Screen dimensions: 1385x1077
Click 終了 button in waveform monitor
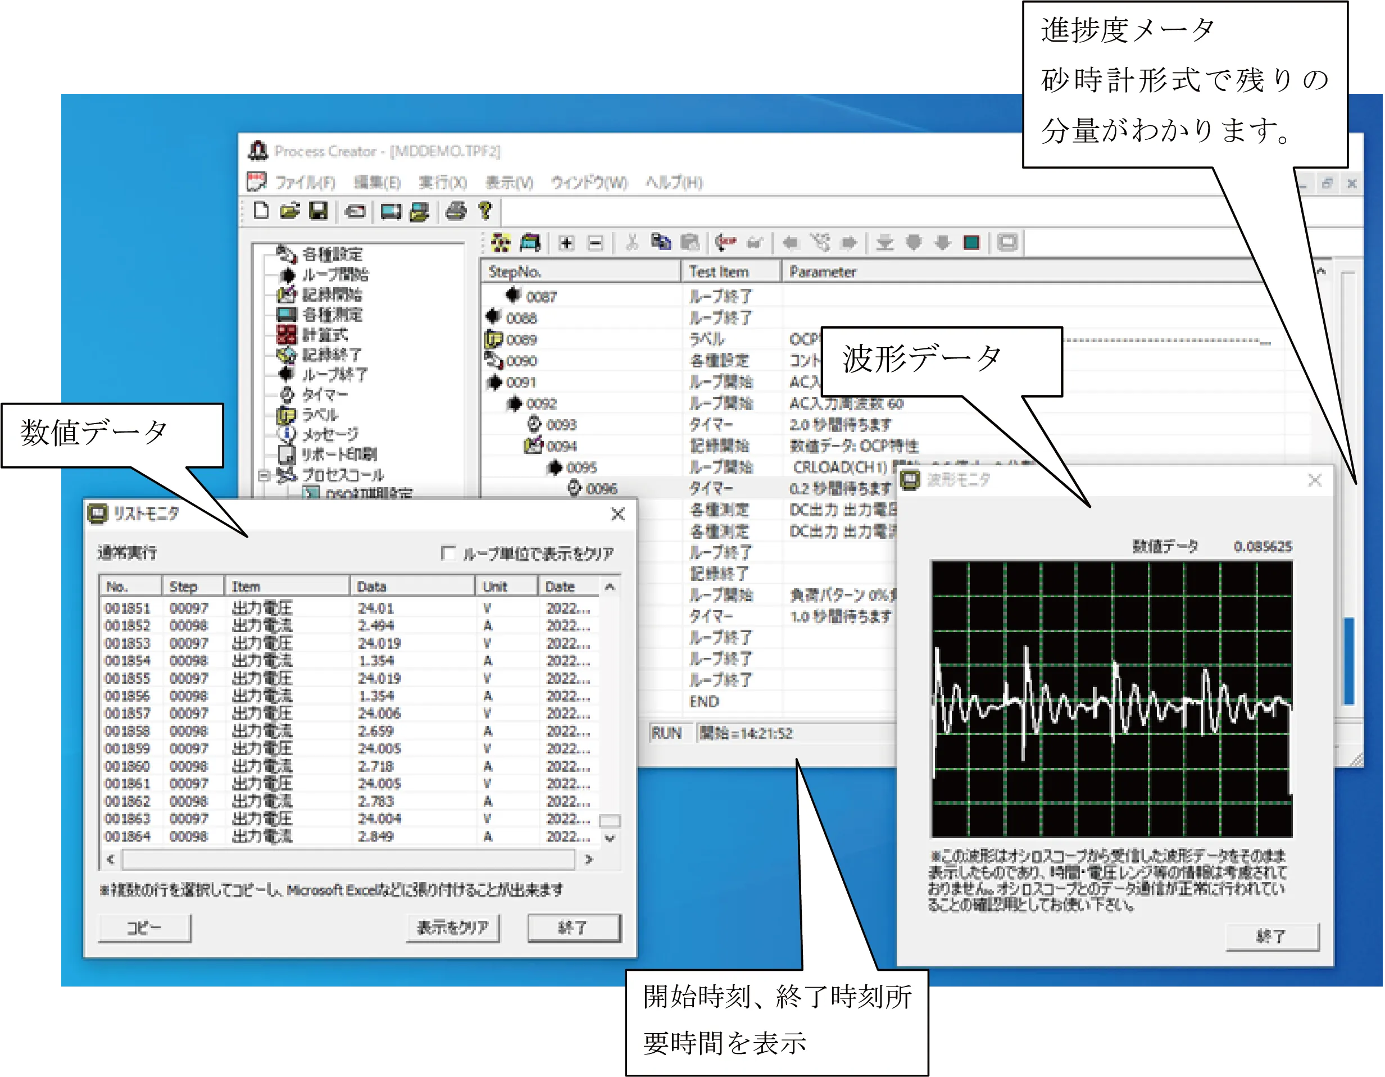click(1272, 936)
